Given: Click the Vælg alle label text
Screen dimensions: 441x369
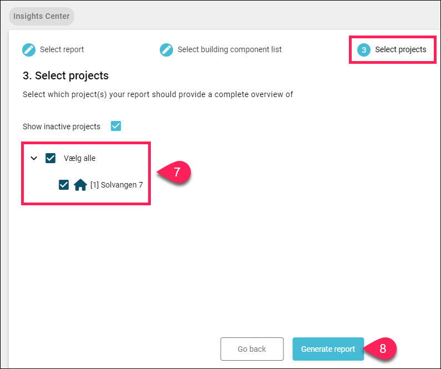Looking at the screenshot, I should [79, 158].
